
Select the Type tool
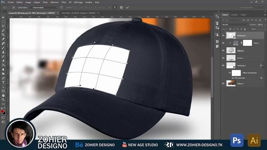3,82
